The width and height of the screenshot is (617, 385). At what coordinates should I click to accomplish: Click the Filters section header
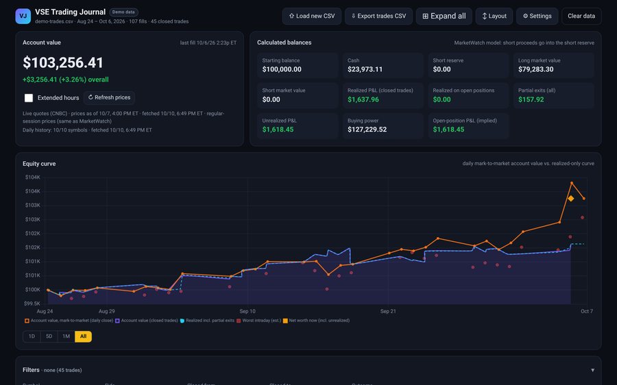308,370
